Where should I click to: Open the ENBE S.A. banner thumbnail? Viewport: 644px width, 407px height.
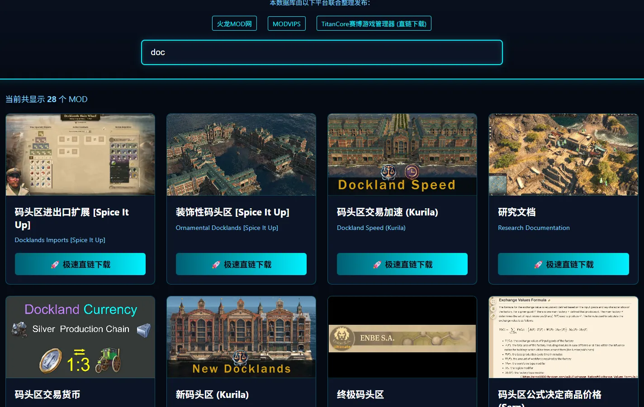(x=402, y=337)
